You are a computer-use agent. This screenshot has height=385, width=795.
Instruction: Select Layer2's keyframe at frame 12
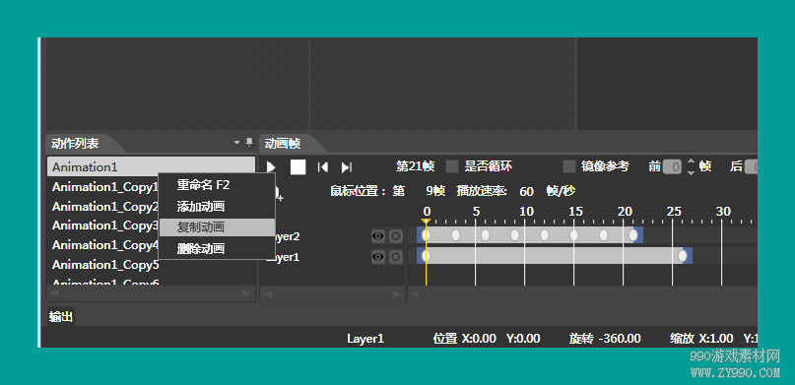click(545, 235)
